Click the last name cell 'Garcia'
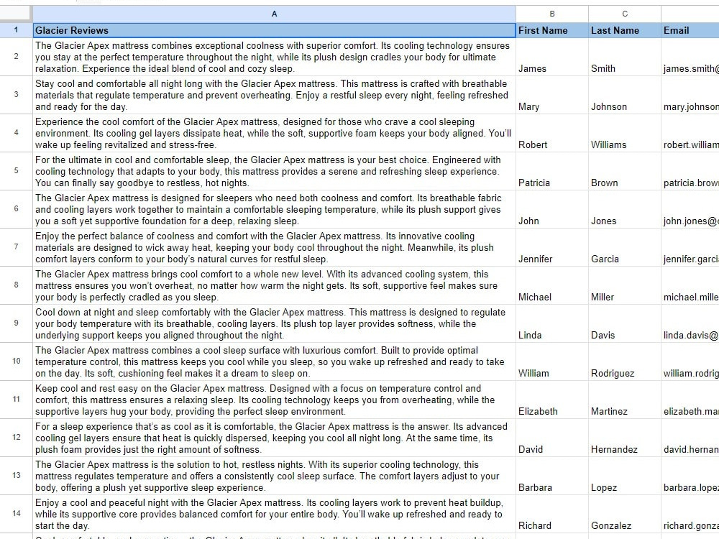Viewport: 719px width, 539px height. [x=625, y=247]
